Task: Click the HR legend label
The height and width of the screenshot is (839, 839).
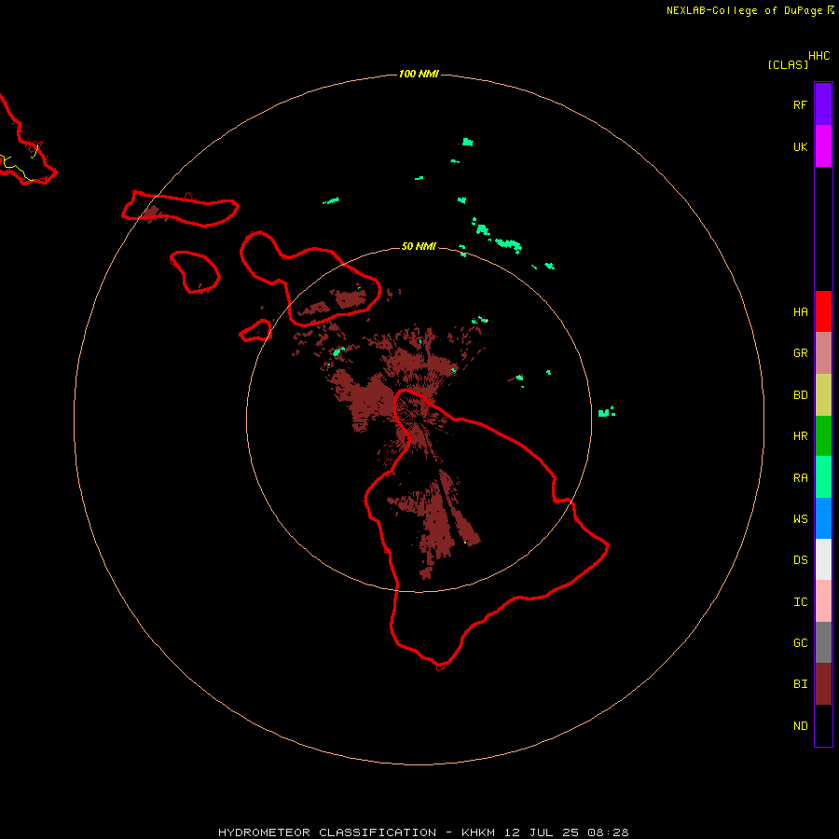Action: [x=800, y=435]
